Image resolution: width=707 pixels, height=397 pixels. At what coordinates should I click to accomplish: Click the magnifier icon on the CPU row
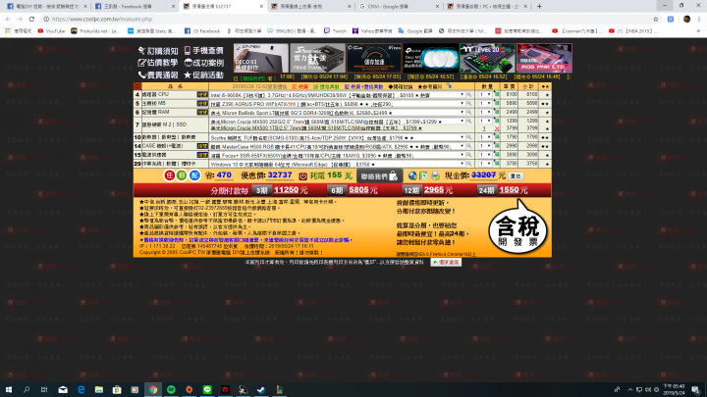click(x=469, y=95)
